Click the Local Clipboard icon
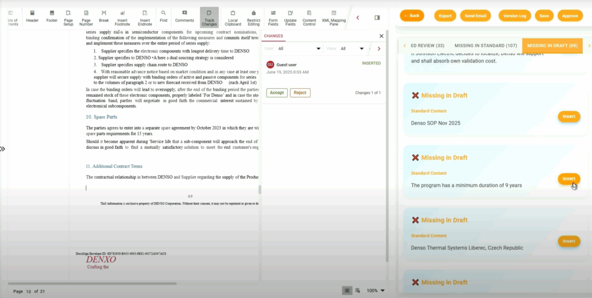The image size is (592, 298). 233,17
